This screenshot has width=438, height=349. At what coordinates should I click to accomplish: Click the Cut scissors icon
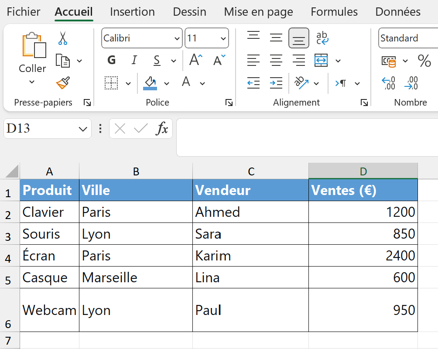(x=62, y=38)
